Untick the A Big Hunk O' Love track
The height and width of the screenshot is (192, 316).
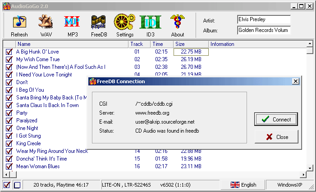(9, 52)
